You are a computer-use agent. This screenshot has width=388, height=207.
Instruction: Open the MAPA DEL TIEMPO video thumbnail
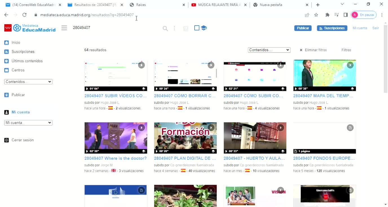[325, 75]
